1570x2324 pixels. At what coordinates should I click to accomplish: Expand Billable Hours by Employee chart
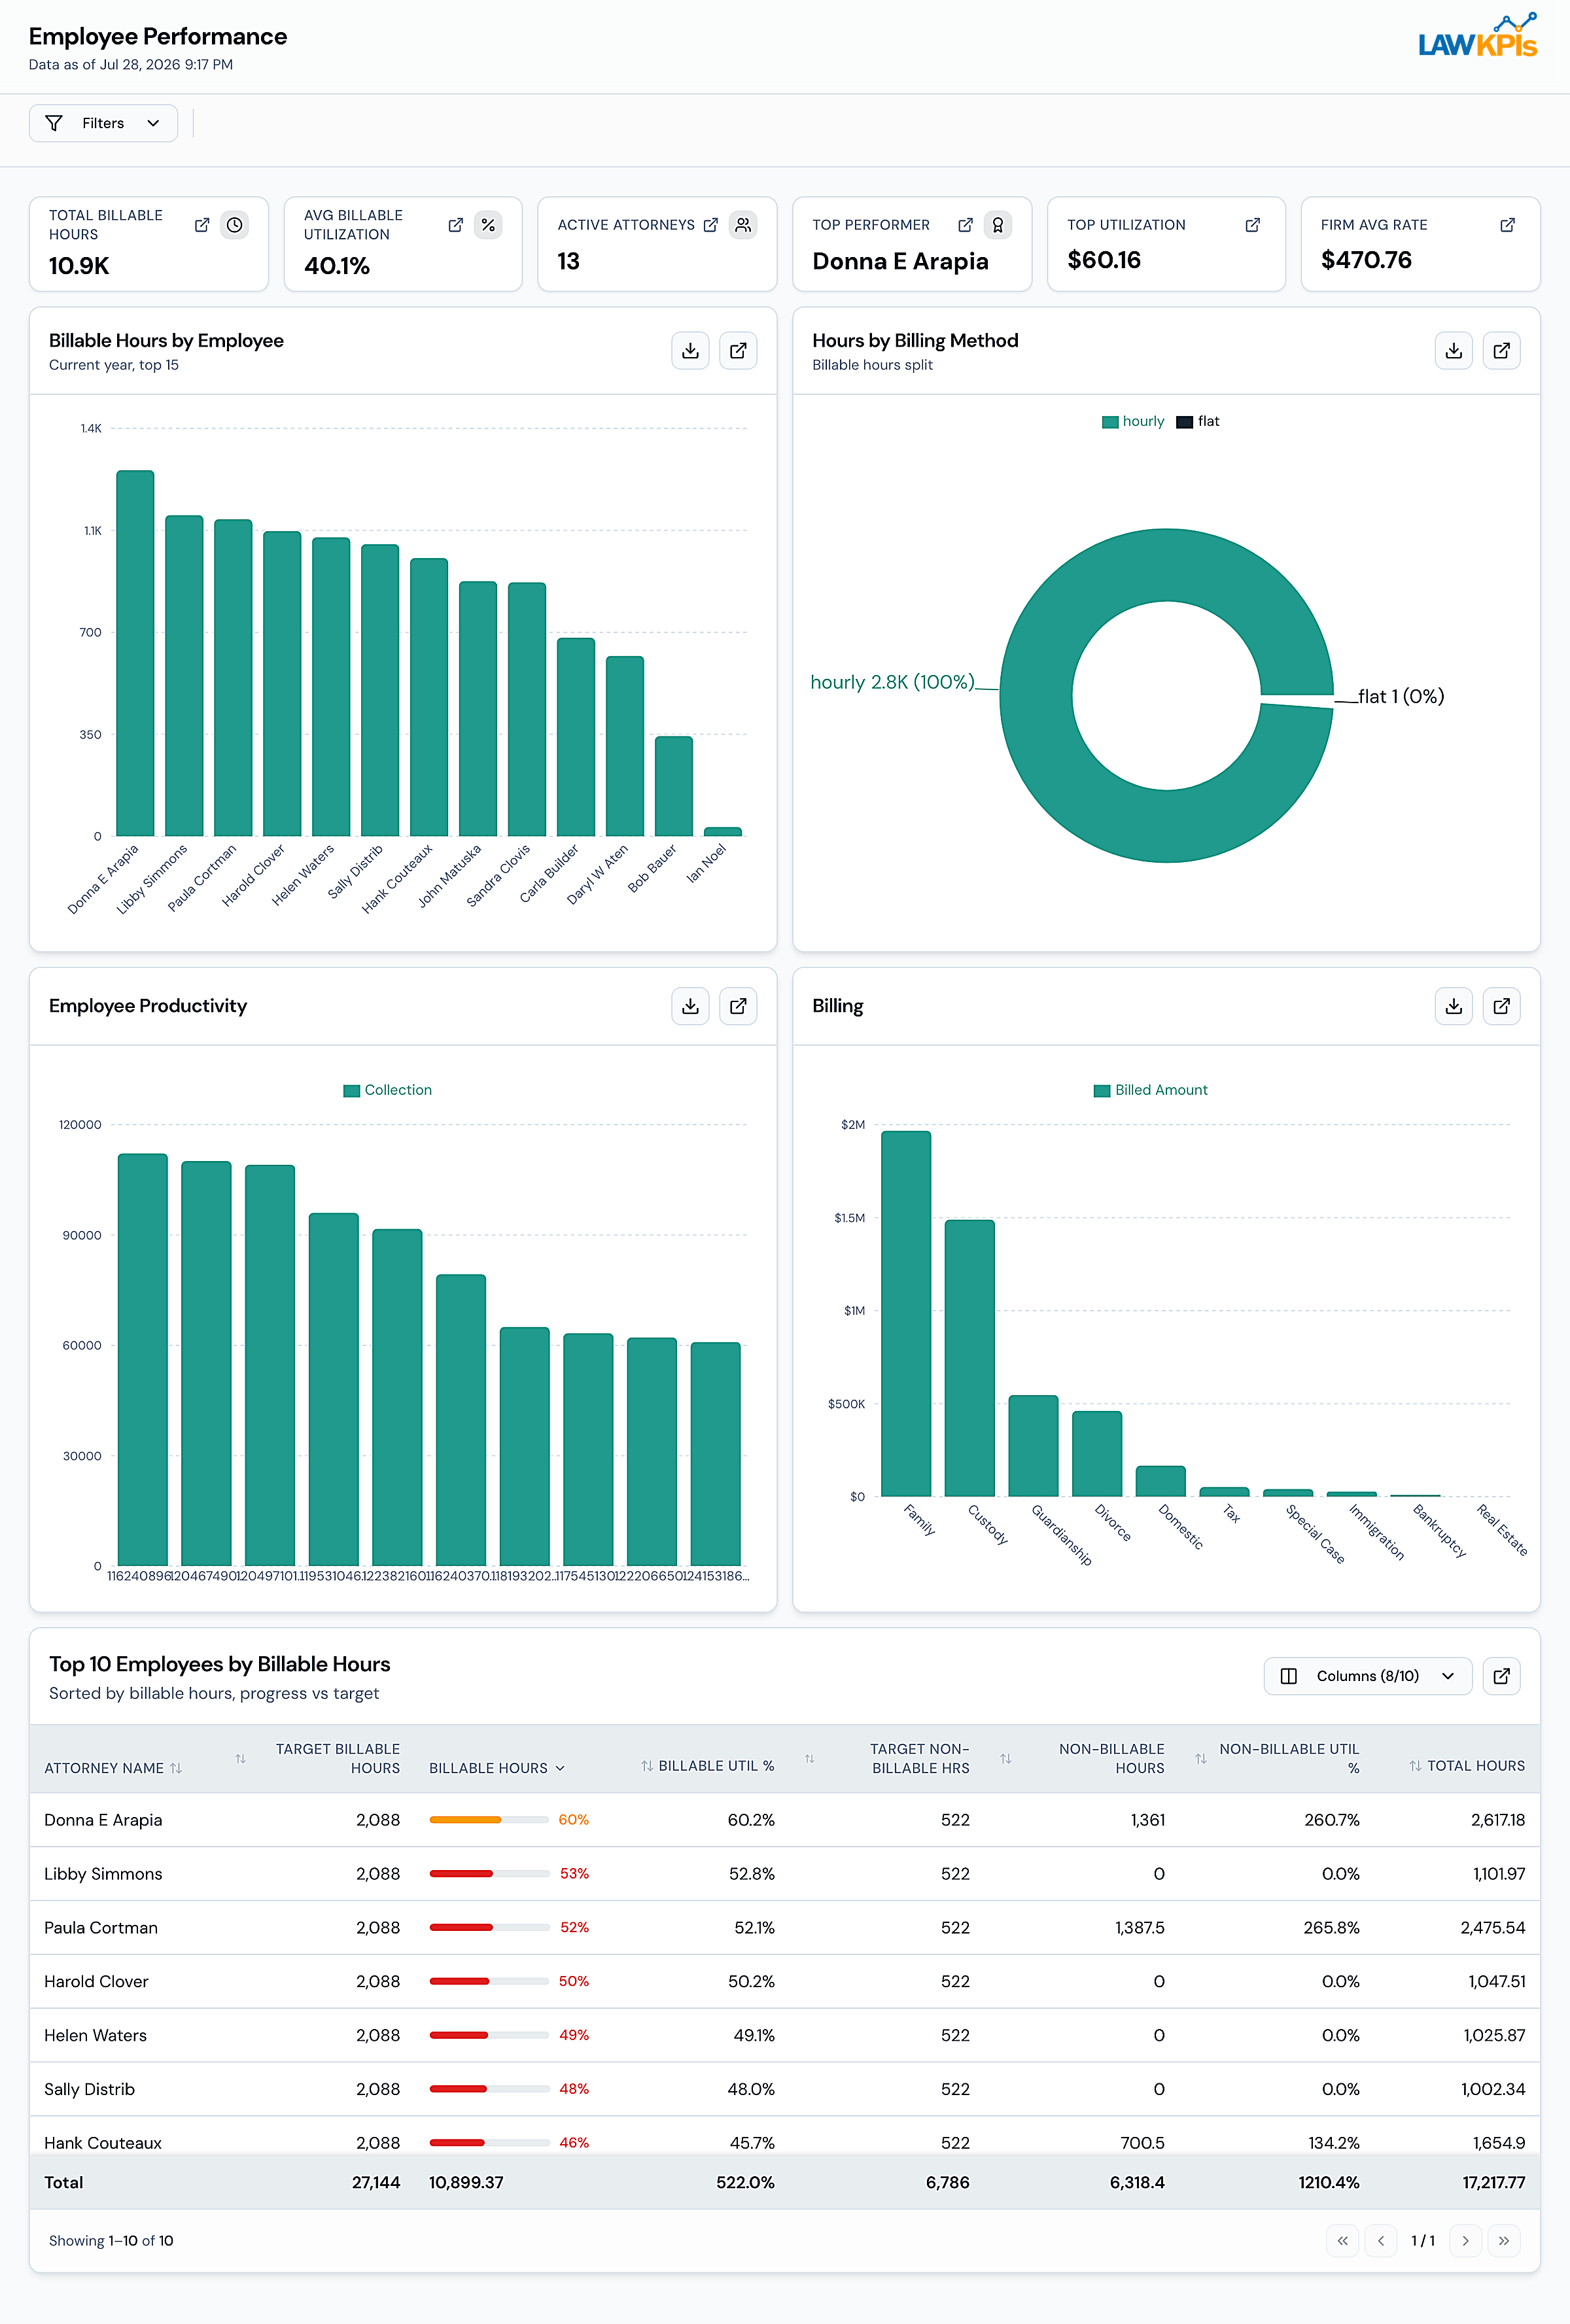(738, 351)
